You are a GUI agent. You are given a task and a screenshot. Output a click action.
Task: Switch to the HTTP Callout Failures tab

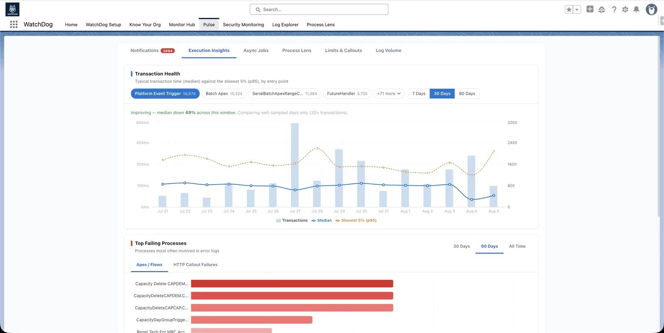click(195, 265)
